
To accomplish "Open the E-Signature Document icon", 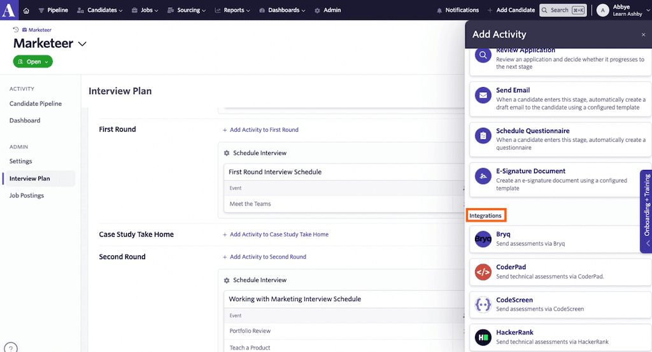I will 483,176.
